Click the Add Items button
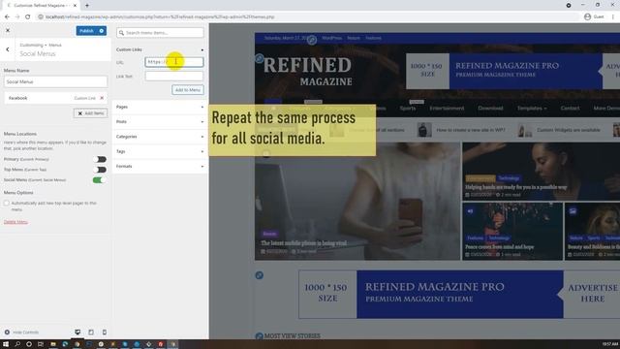 pos(90,113)
